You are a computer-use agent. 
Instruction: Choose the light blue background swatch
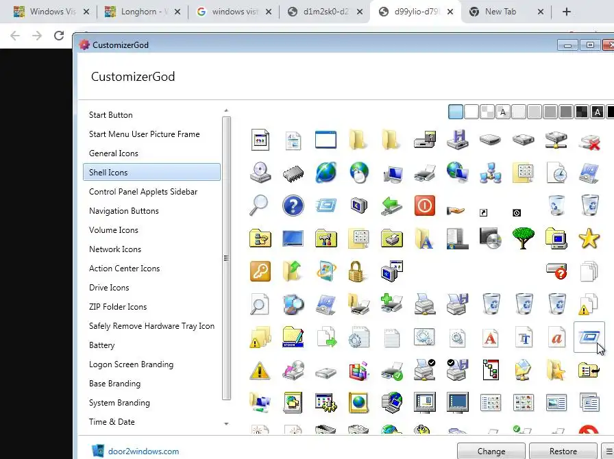tap(456, 112)
